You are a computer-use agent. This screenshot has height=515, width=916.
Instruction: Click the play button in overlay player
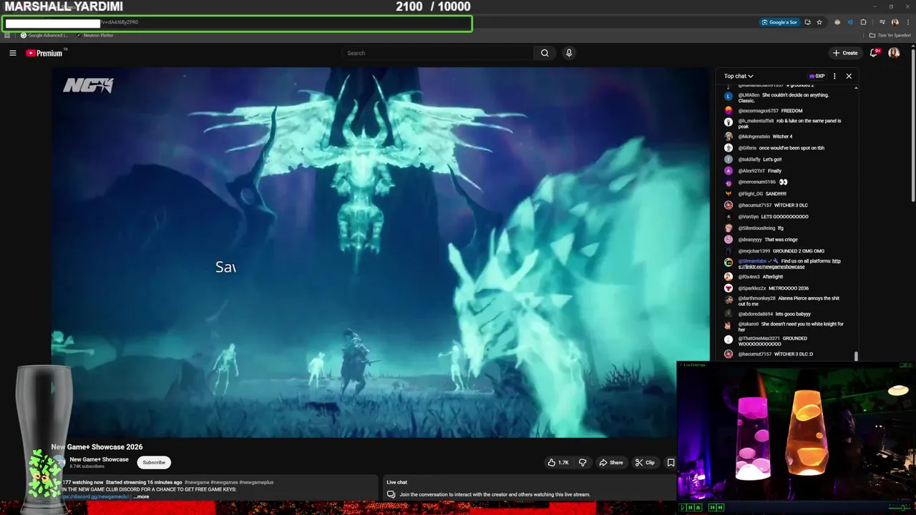click(682, 508)
